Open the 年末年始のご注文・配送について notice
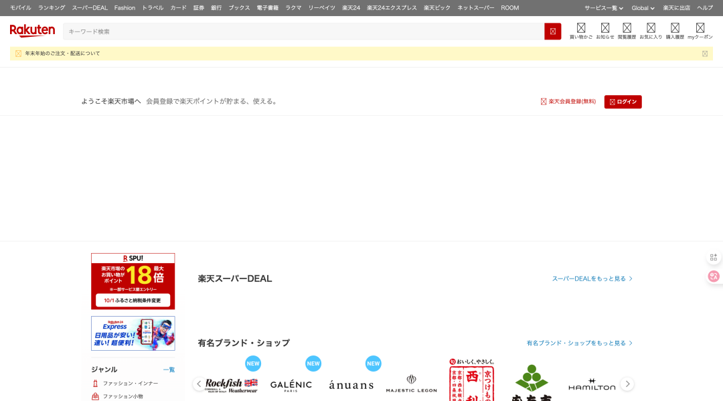723x401 pixels. tap(62, 54)
